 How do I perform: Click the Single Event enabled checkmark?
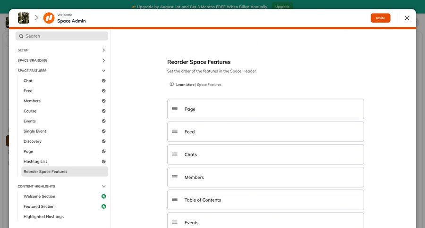(x=103, y=131)
